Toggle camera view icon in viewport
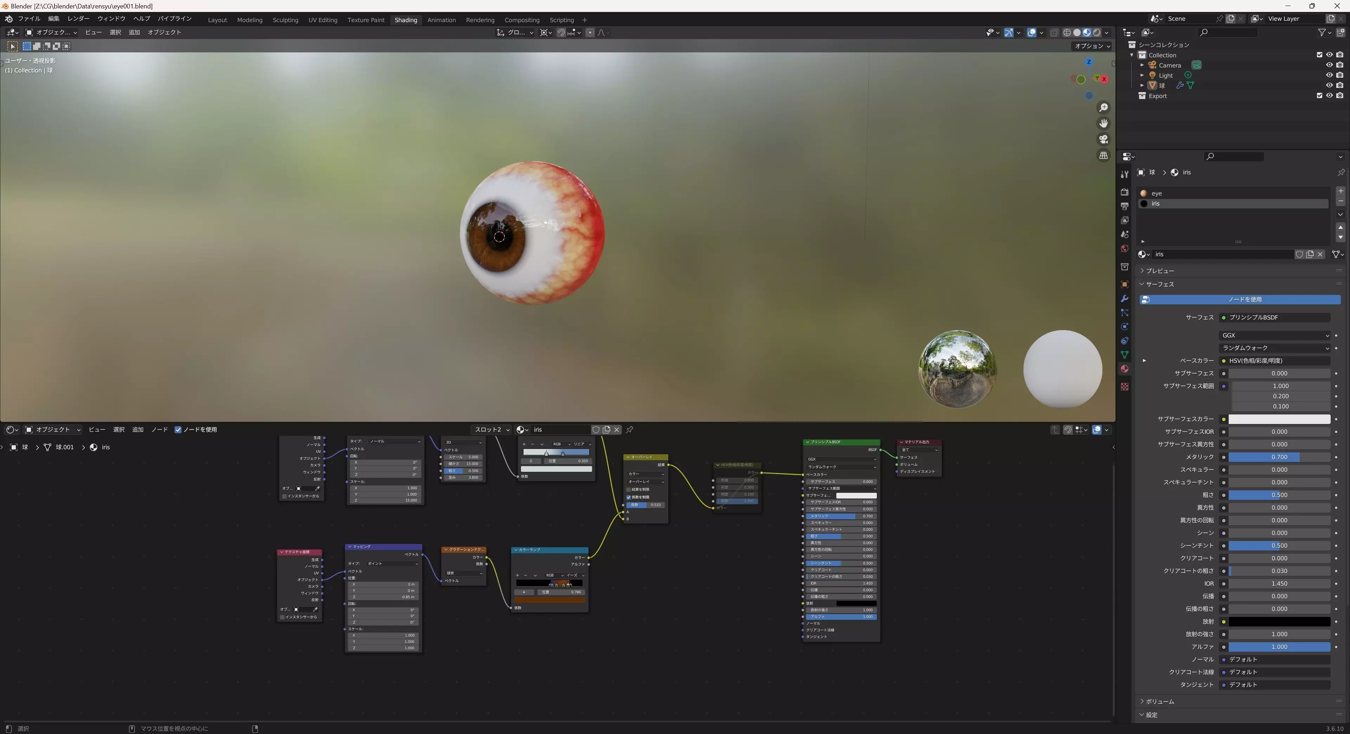Viewport: 1350px width, 734px height. [1104, 139]
